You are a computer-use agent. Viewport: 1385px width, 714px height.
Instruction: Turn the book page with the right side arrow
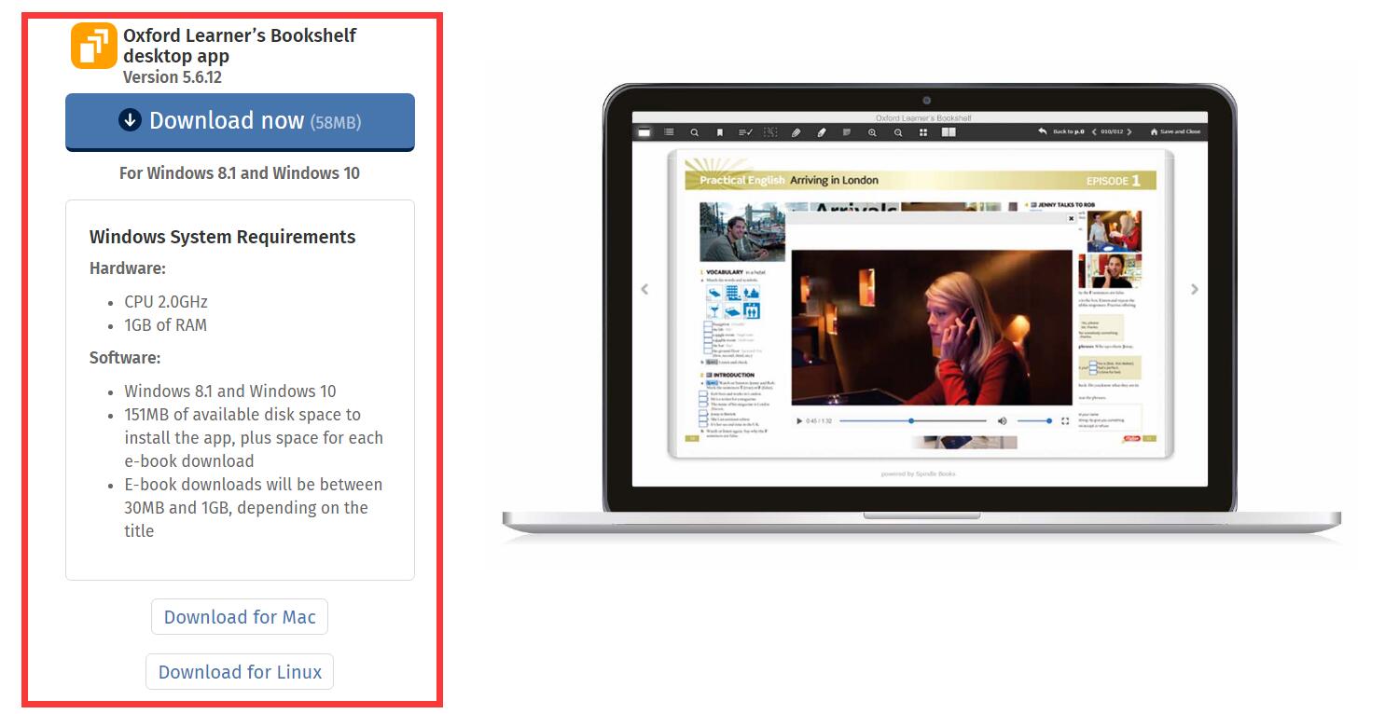1195,290
